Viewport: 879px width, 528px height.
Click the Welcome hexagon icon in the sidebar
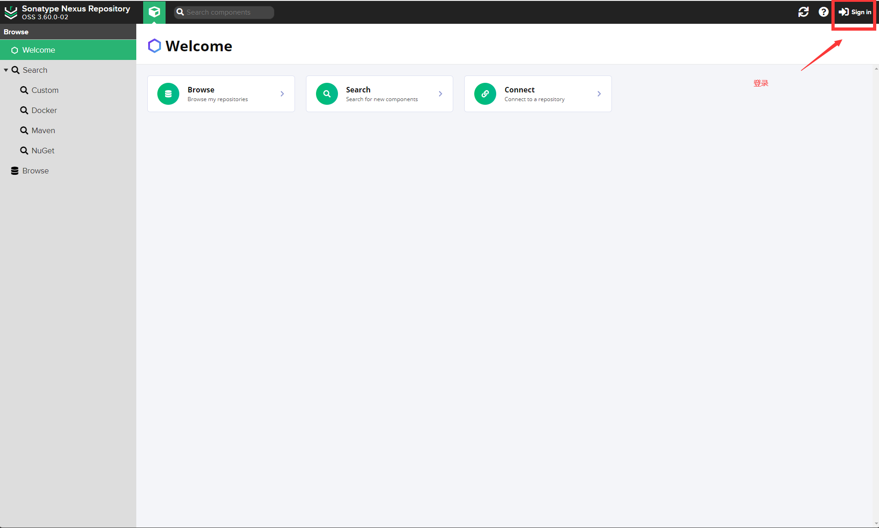coord(15,50)
